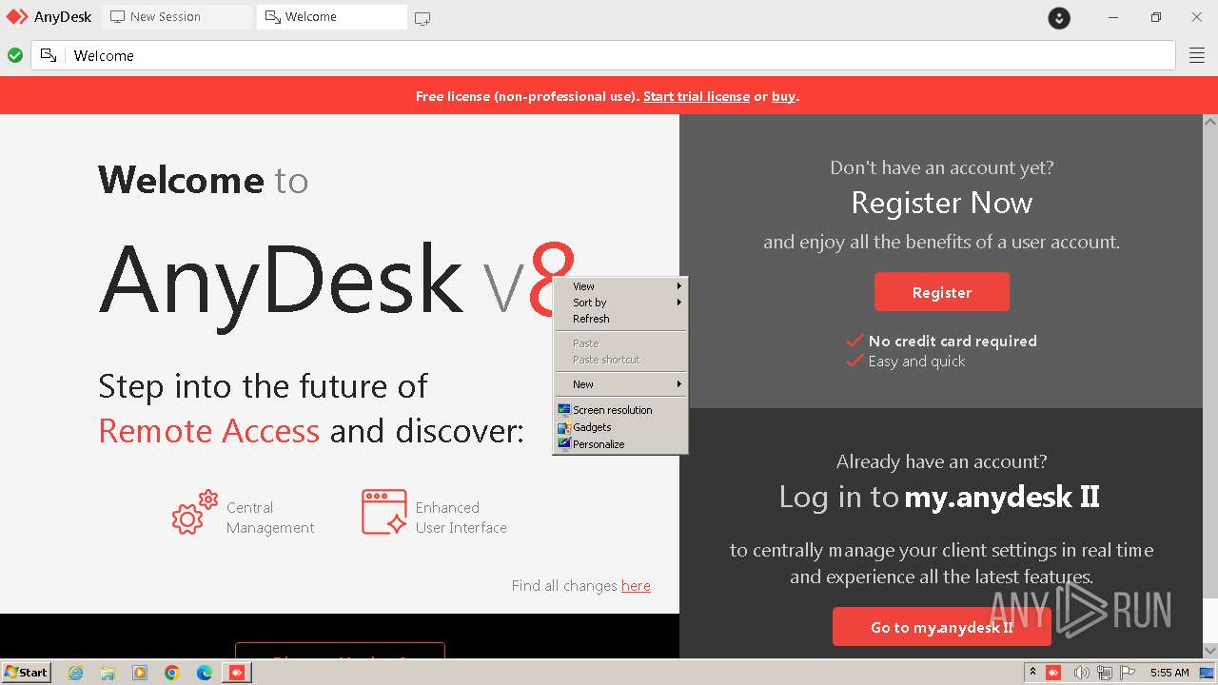Choose Refresh in the context menu
1218x685 pixels.
(x=620, y=319)
